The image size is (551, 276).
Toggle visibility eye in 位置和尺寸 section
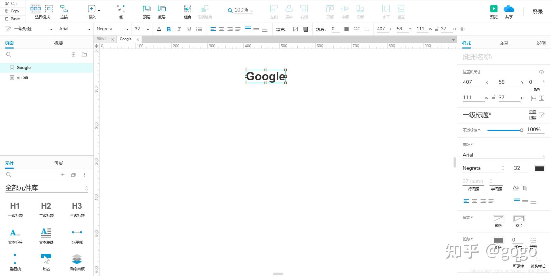pyautogui.click(x=541, y=72)
